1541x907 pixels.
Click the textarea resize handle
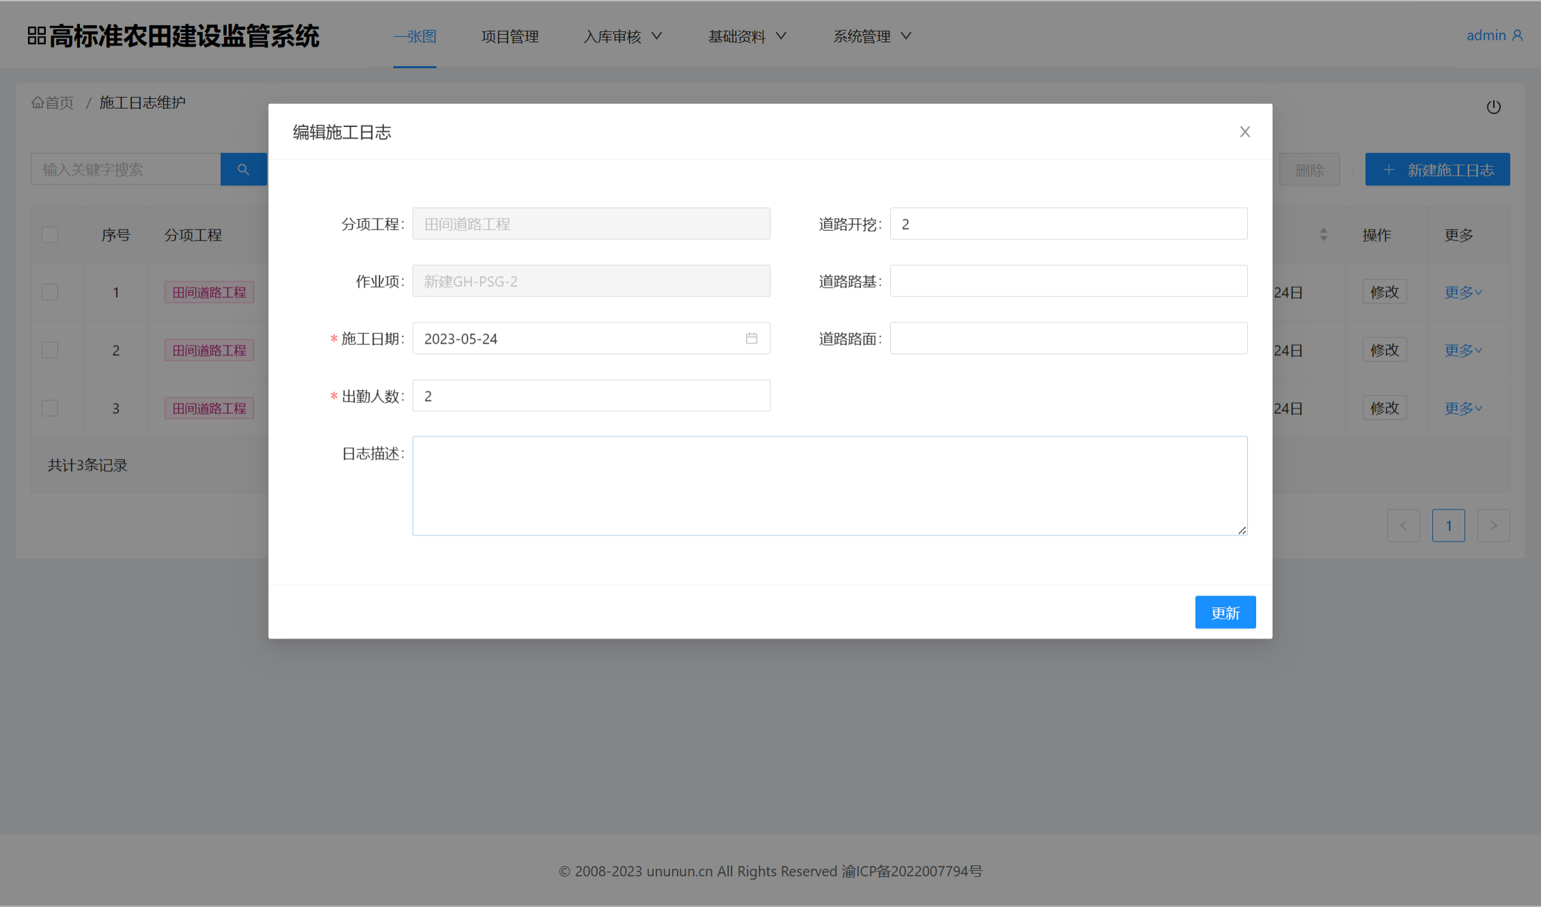[x=1241, y=530]
